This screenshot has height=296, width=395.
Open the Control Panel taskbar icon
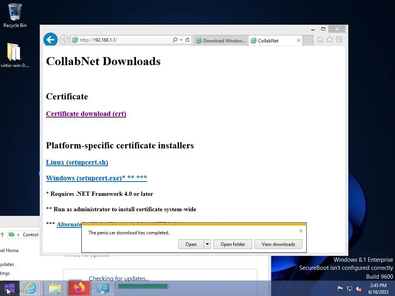click(103, 288)
